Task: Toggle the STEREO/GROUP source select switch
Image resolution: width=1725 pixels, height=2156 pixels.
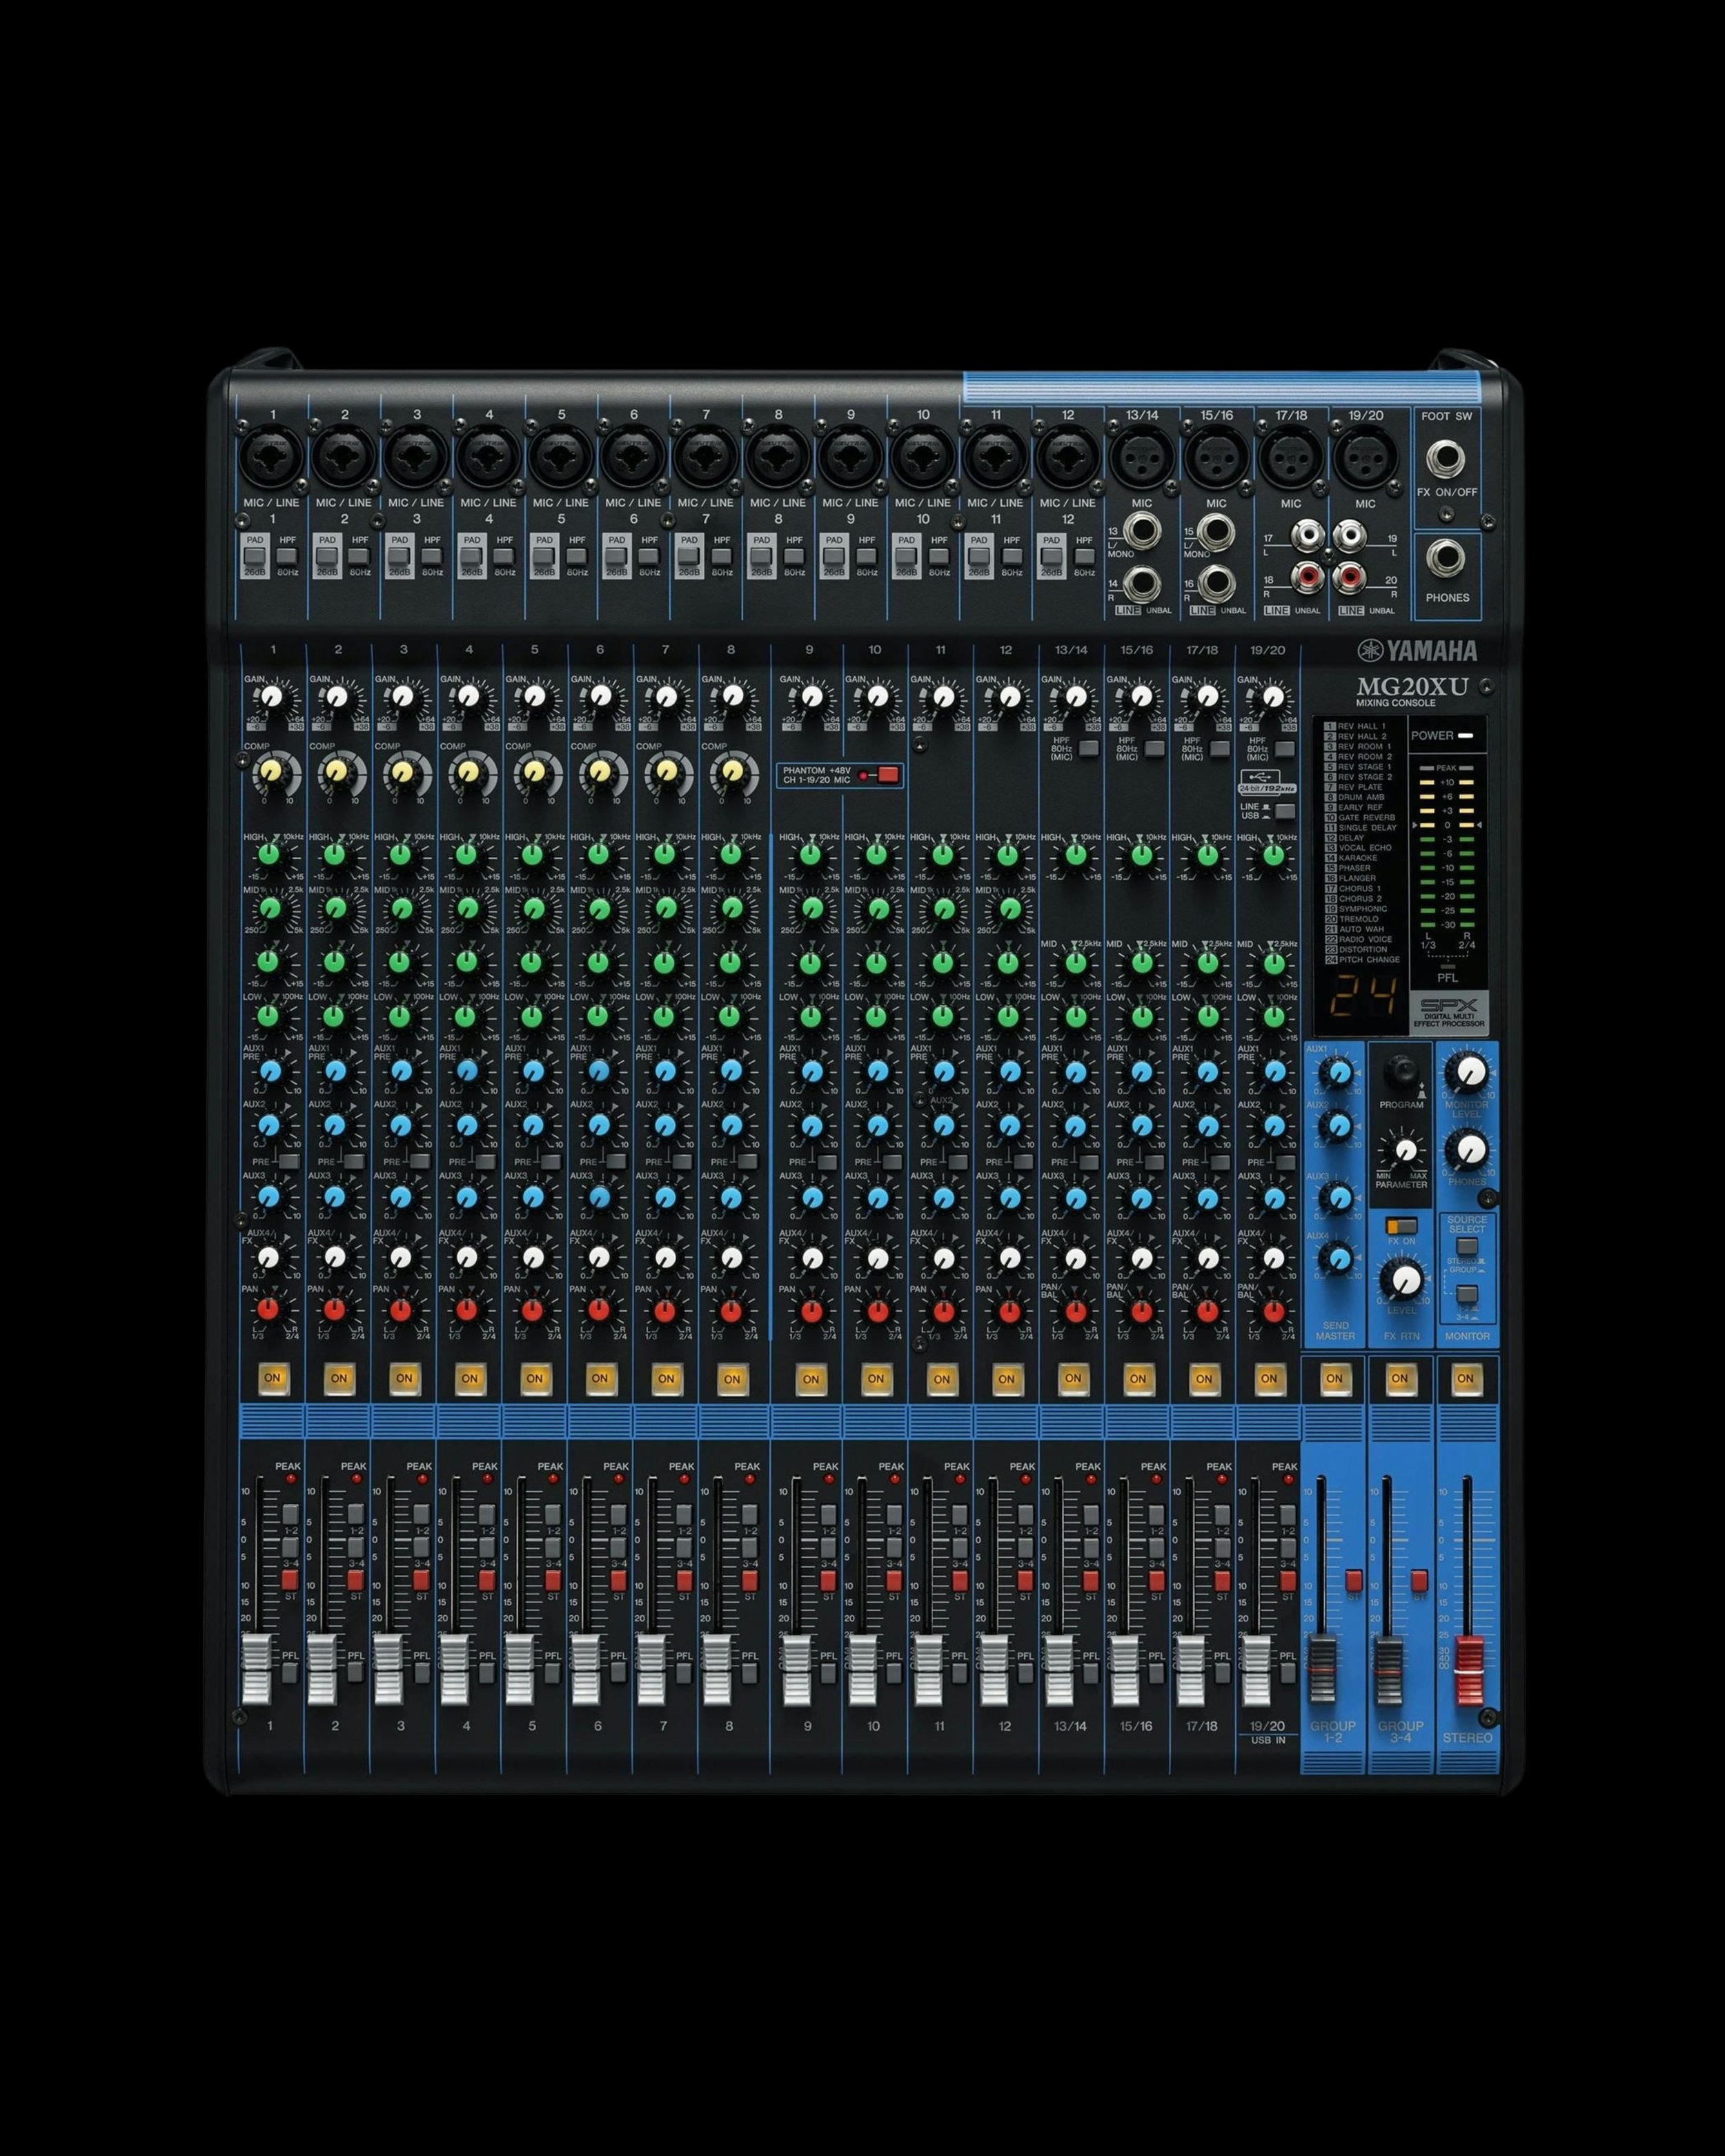Action: [x=1466, y=1247]
